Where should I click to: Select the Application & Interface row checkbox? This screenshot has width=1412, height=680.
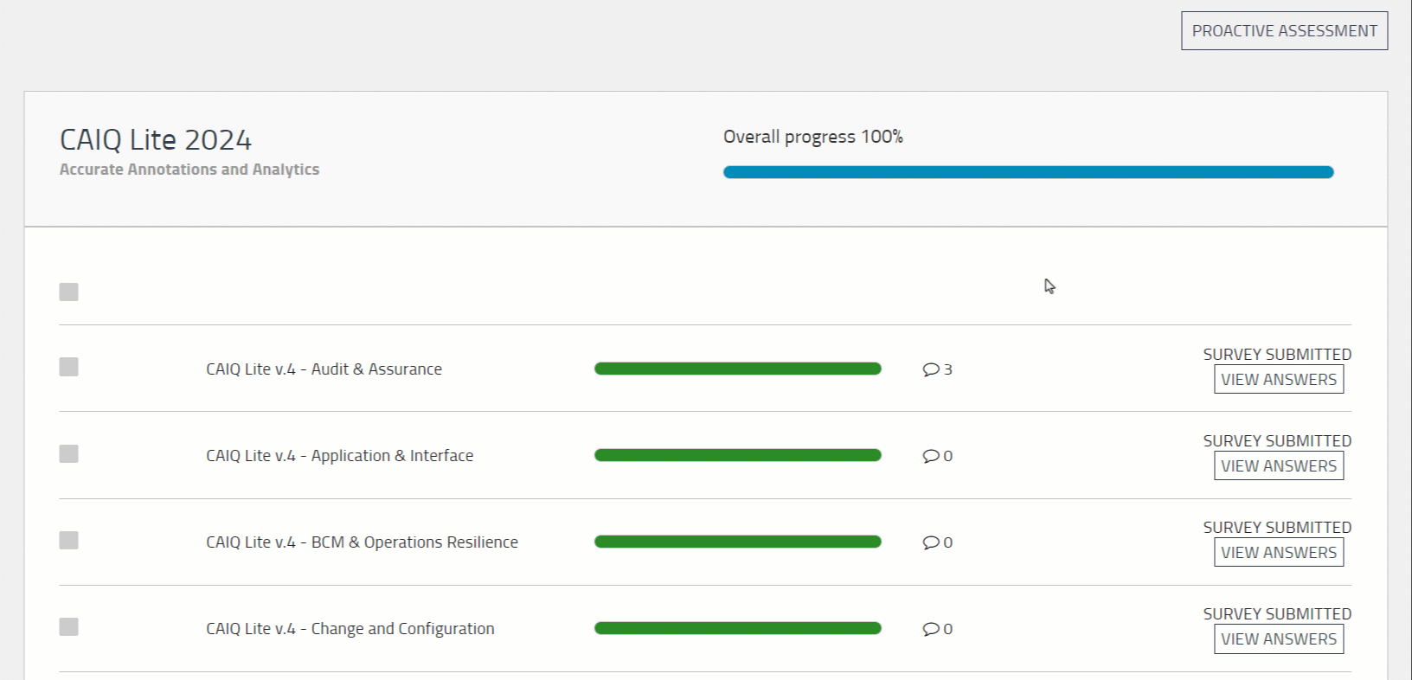(x=69, y=454)
